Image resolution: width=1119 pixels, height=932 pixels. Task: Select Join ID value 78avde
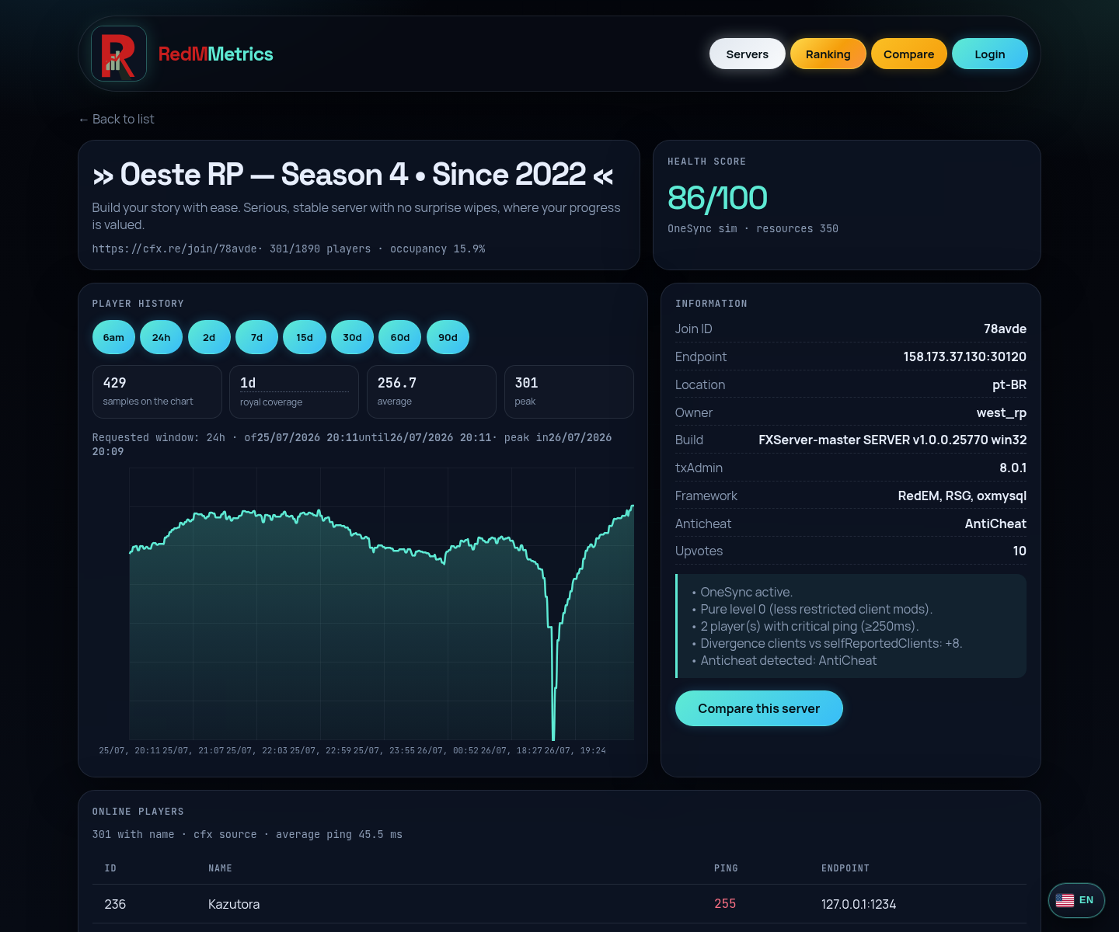pos(1005,329)
